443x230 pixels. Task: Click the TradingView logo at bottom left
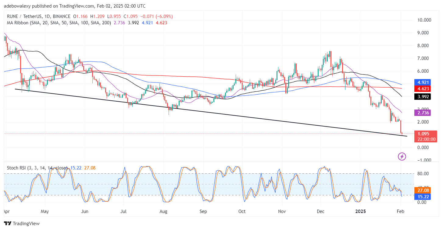coord(22,224)
